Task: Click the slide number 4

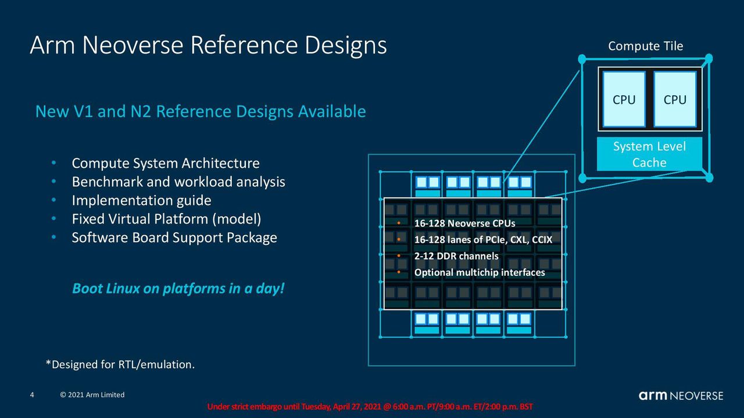Action: tap(32, 395)
